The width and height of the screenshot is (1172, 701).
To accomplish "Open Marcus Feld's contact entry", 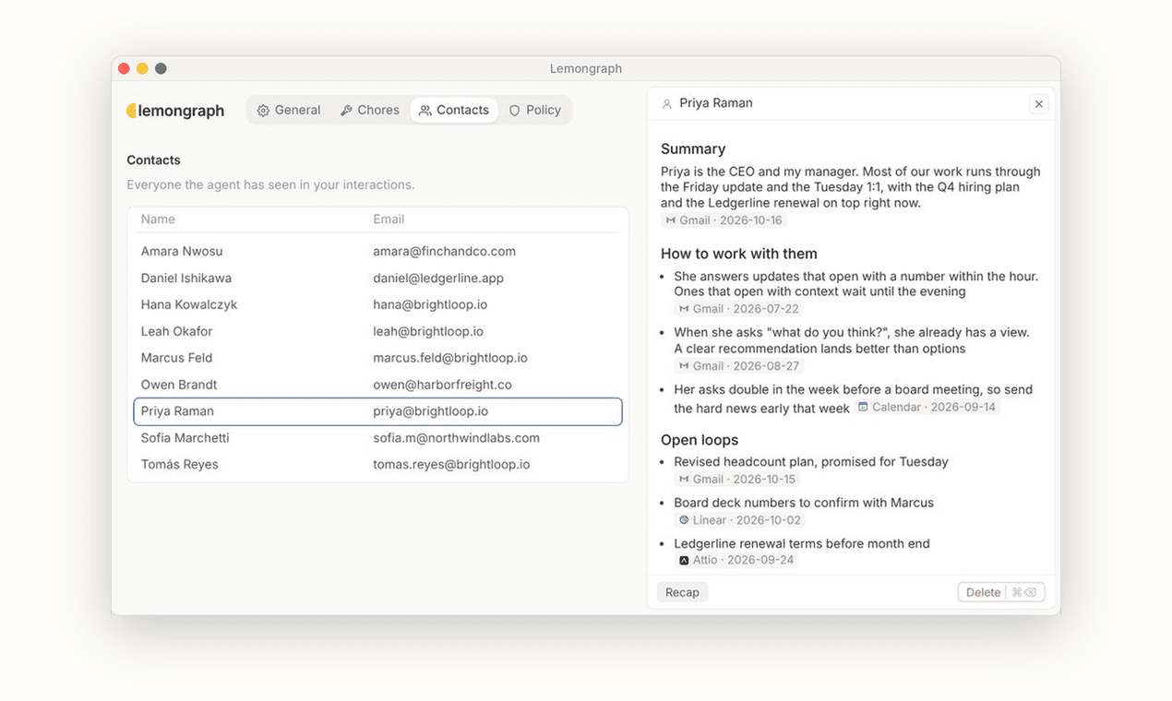I will (378, 358).
